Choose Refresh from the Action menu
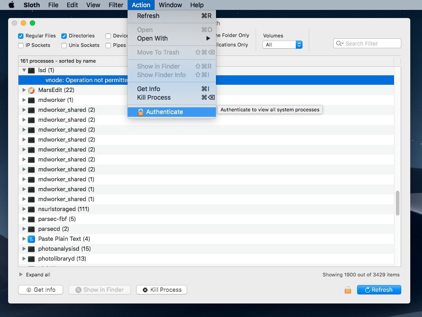This screenshot has height=317, width=422. point(172,16)
